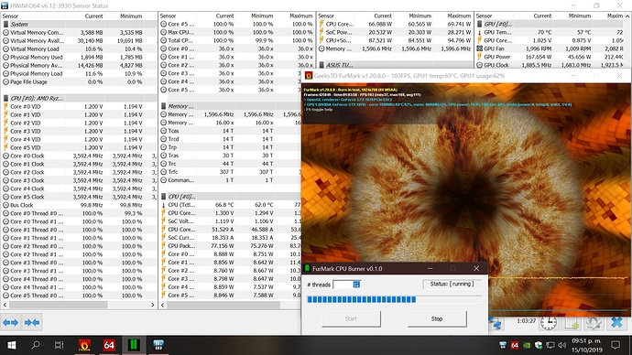Open Windows taskbar search
Viewport: 632px width, 355px height.
tap(36, 345)
